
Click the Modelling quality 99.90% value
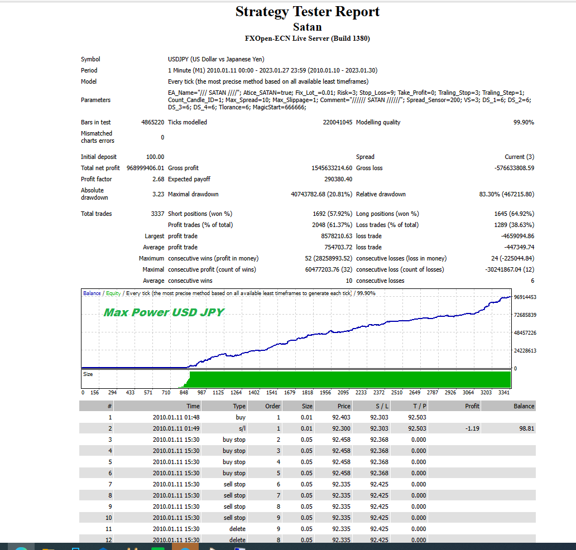pyautogui.click(x=524, y=122)
